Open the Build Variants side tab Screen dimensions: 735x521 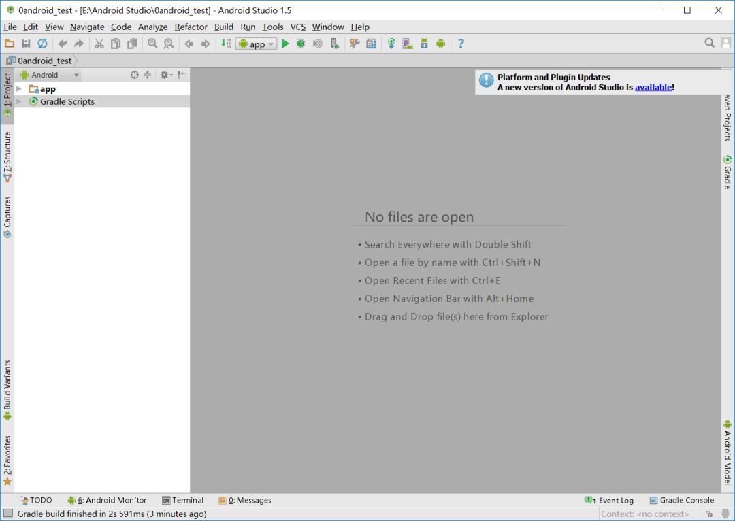[7, 390]
